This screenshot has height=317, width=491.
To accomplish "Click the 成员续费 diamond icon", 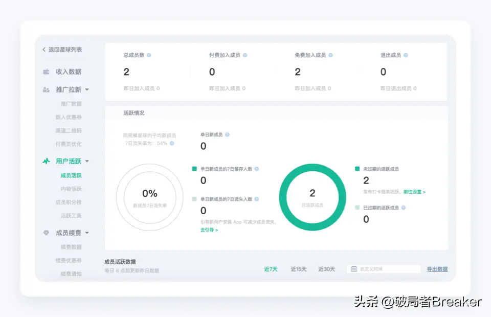I will tap(46, 233).
